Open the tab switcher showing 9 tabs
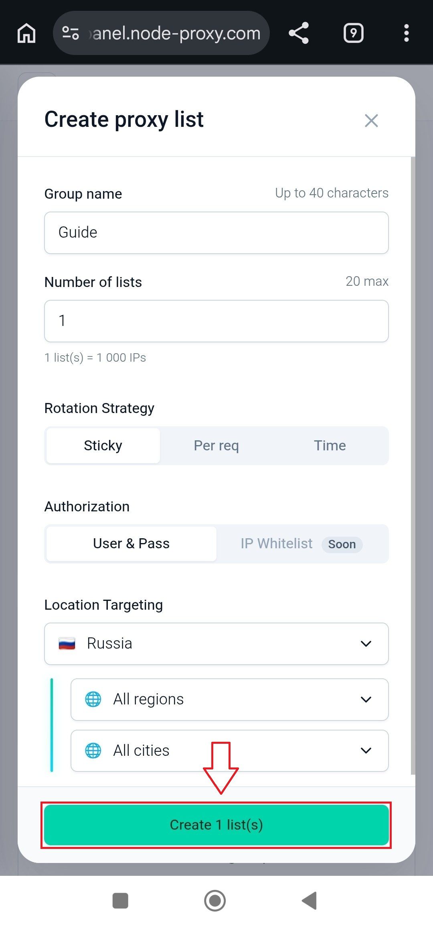Screen dimensions: 433x928 click(353, 33)
